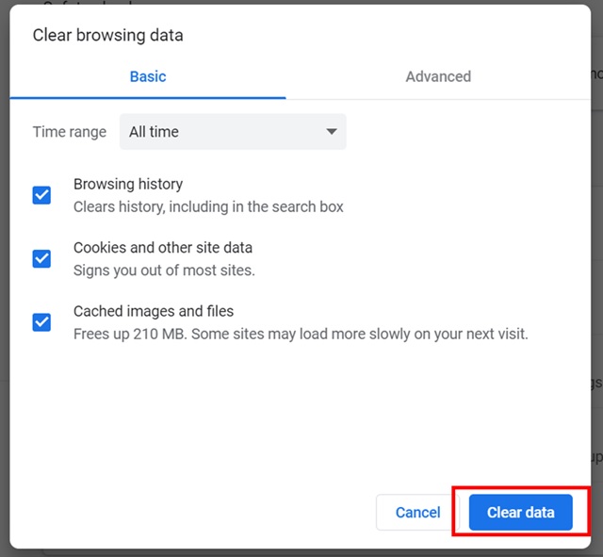
Task: Click the blue underline beneath the Basic tab
Action: (x=148, y=97)
